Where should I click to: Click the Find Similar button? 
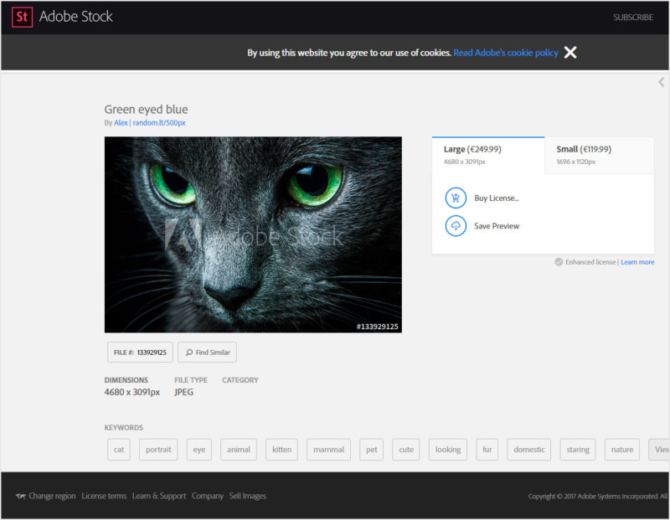point(207,353)
